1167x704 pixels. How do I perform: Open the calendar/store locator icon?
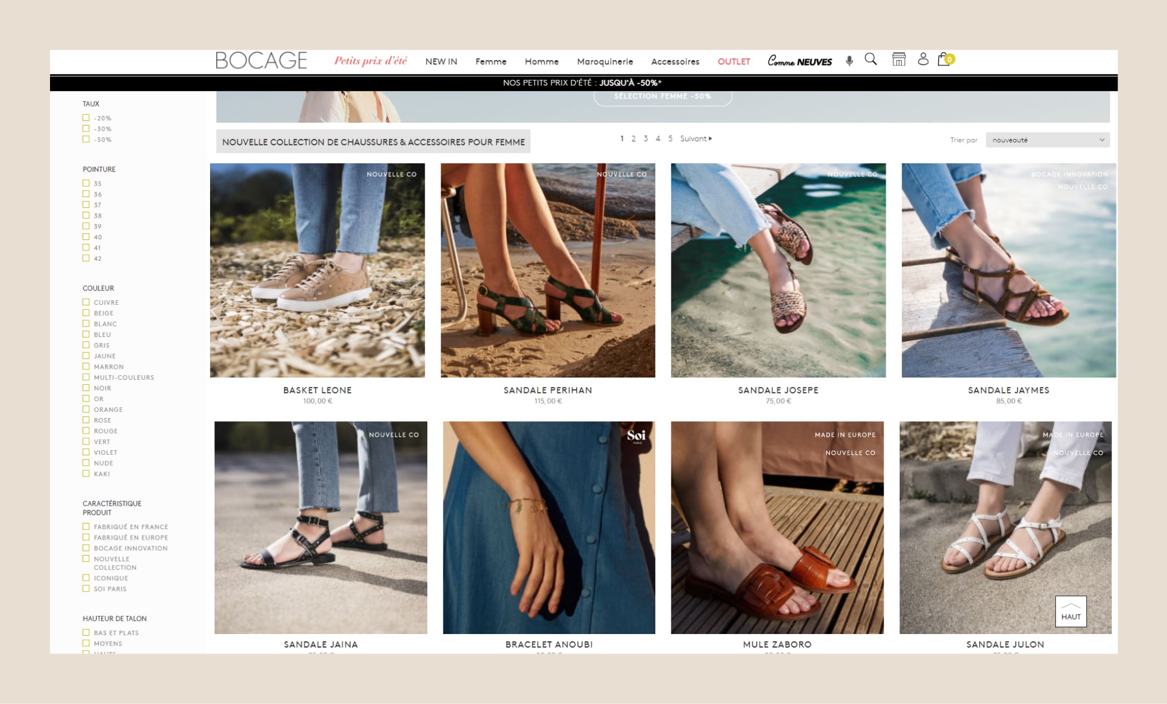tap(899, 60)
